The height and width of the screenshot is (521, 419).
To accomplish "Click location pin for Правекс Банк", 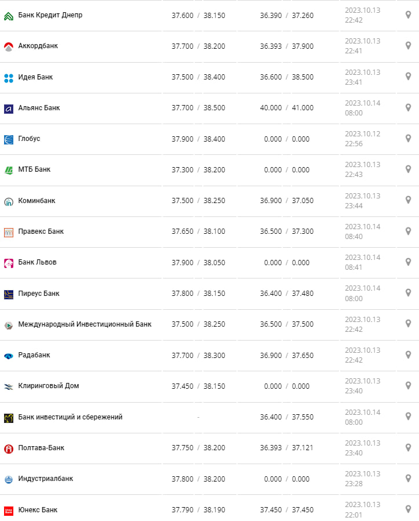I will [408, 231].
